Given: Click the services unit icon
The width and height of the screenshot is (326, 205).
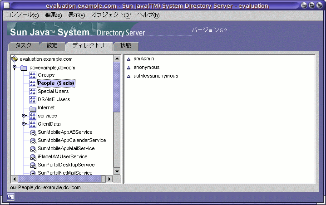Looking at the screenshot, I should coord(33,116).
